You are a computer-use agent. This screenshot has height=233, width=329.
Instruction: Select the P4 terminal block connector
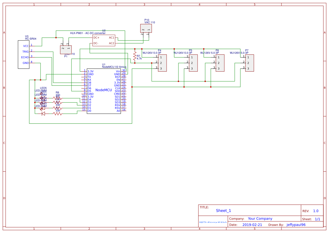162,63
